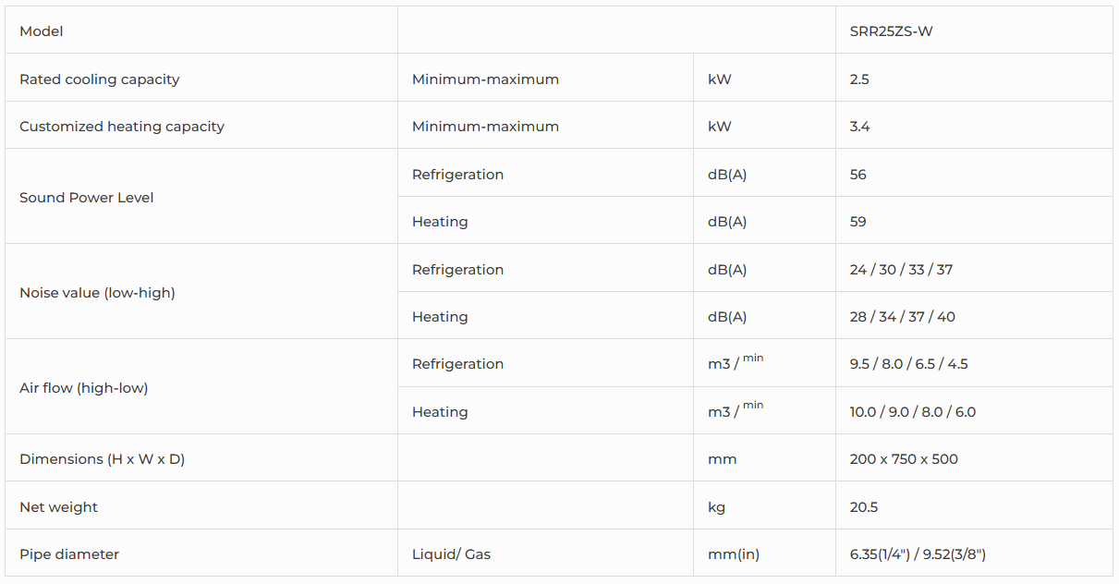Select the sound power value 56
Image resolution: width=1119 pixels, height=584 pixels.
pos(858,175)
